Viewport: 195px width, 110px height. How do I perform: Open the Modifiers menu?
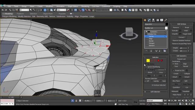pyautogui.click(x=49, y=6)
